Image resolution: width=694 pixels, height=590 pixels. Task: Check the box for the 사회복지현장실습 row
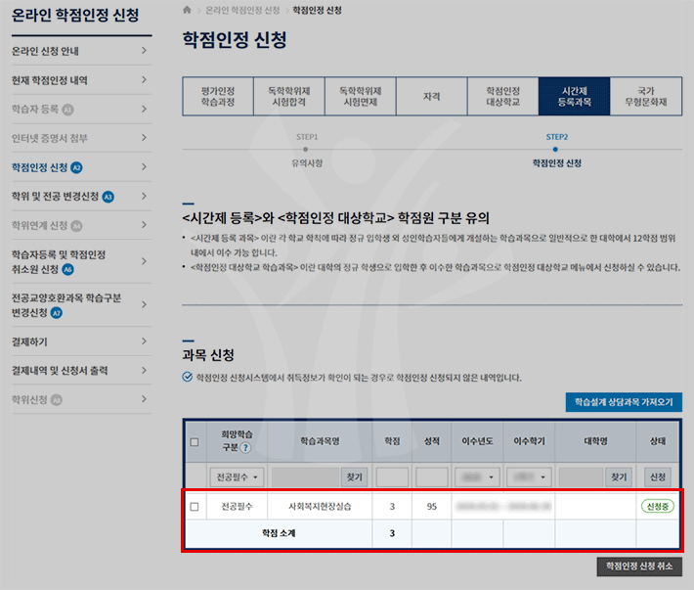coord(195,507)
